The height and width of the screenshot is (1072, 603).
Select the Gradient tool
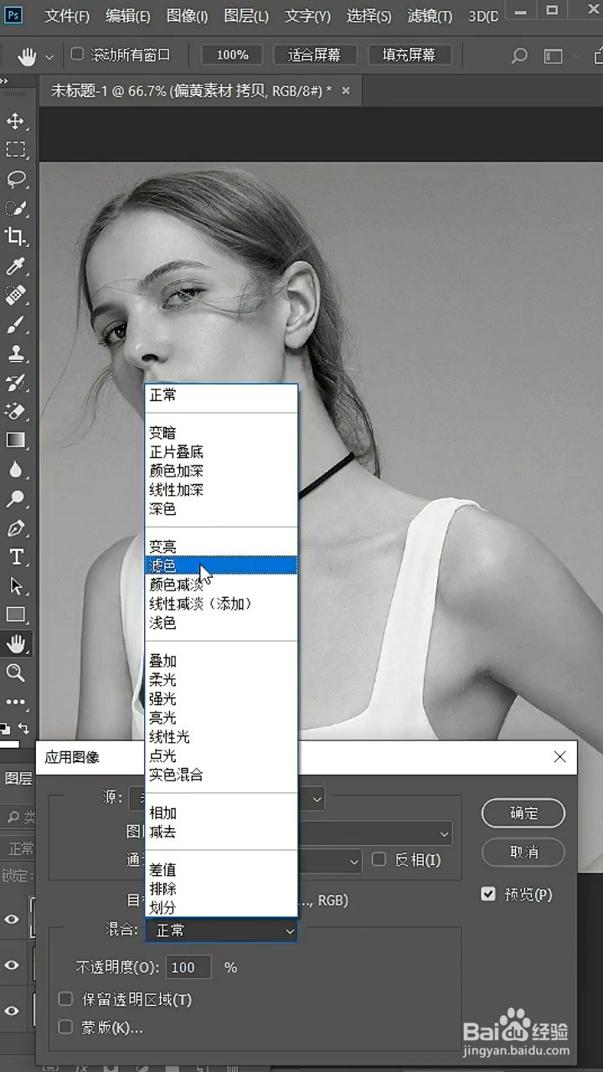(15, 441)
